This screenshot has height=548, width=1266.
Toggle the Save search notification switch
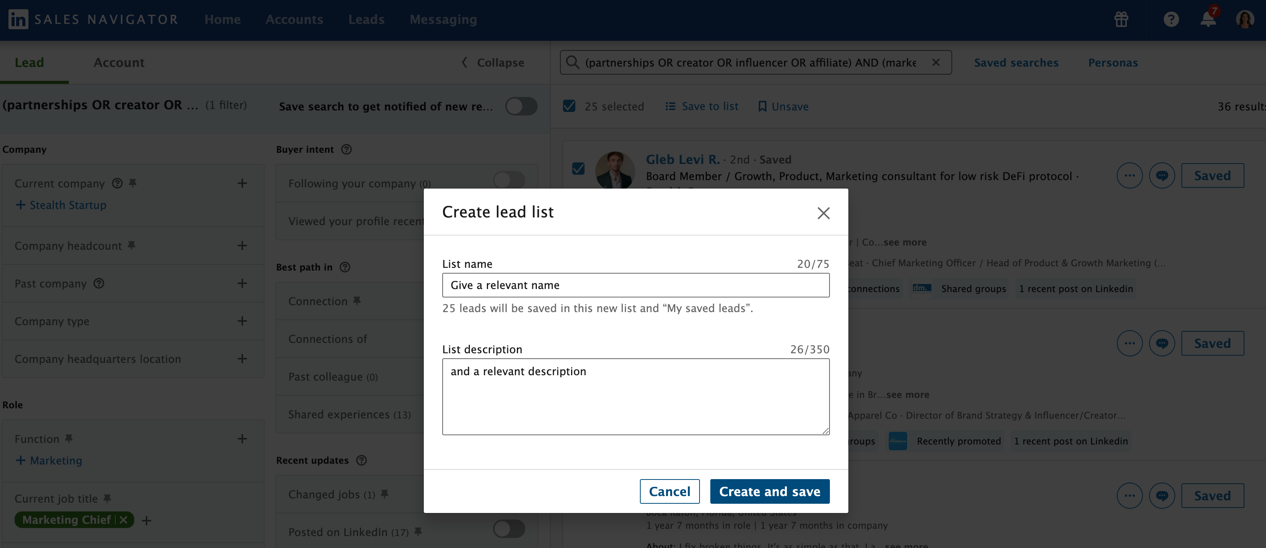point(521,106)
